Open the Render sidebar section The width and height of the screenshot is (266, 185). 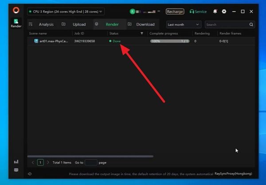click(x=16, y=24)
